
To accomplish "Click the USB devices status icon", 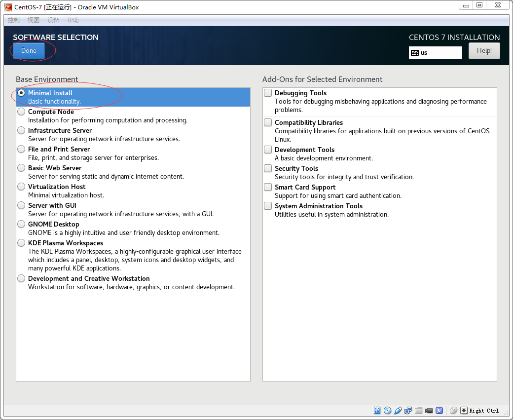I will pos(398,411).
